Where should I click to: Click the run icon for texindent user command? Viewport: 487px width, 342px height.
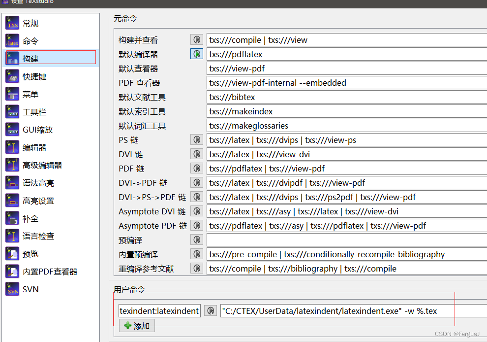(211, 310)
